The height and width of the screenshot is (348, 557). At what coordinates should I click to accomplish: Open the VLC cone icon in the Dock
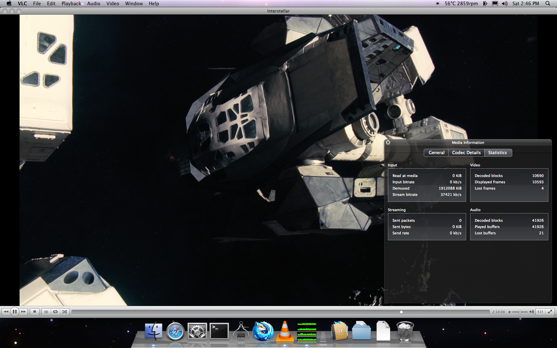coord(285,331)
